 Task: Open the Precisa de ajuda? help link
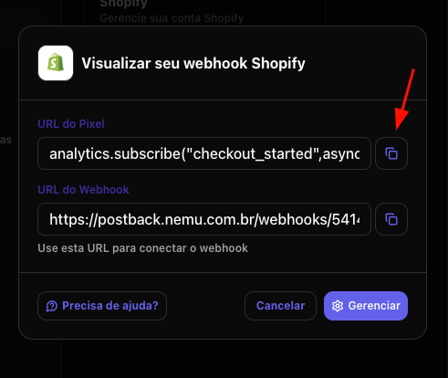click(x=102, y=306)
